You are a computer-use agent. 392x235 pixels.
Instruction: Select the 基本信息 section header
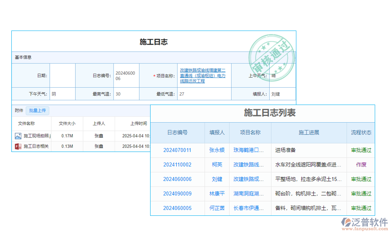coord(23,57)
